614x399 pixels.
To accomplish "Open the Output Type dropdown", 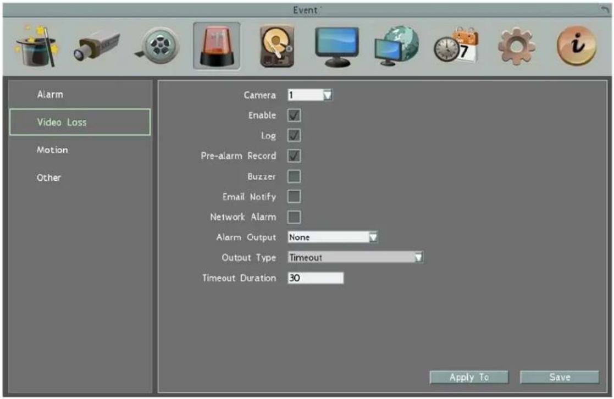I will coord(355,257).
